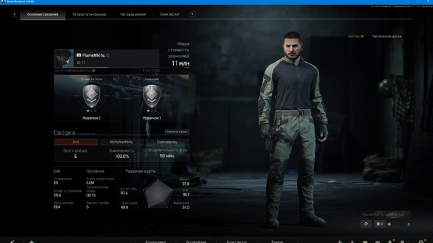Click the Выживание score 51.0
Image resolution: width=433 pixels, height=243 pixels.
pyautogui.click(x=186, y=207)
